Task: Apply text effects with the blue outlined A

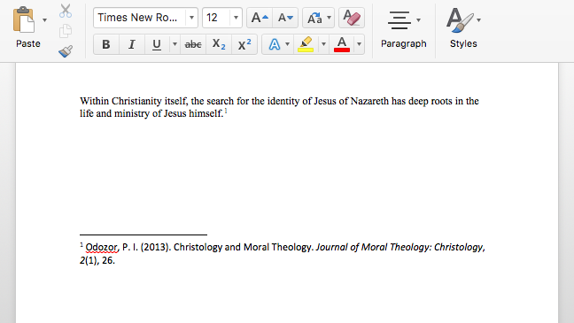Action: [x=275, y=44]
